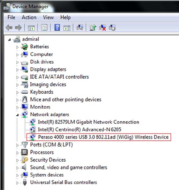Click the Intel Centrino Advanced-N 6205 adapter icon
179x190 pixels.
tap(33, 130)
